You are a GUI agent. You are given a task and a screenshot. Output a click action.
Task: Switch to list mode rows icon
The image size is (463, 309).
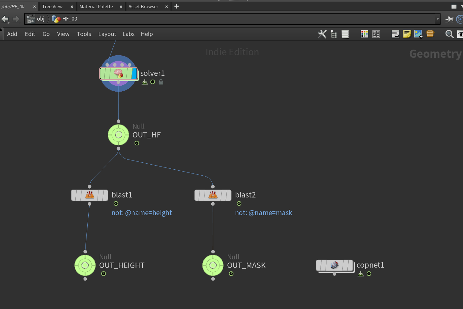click(345, 34)
